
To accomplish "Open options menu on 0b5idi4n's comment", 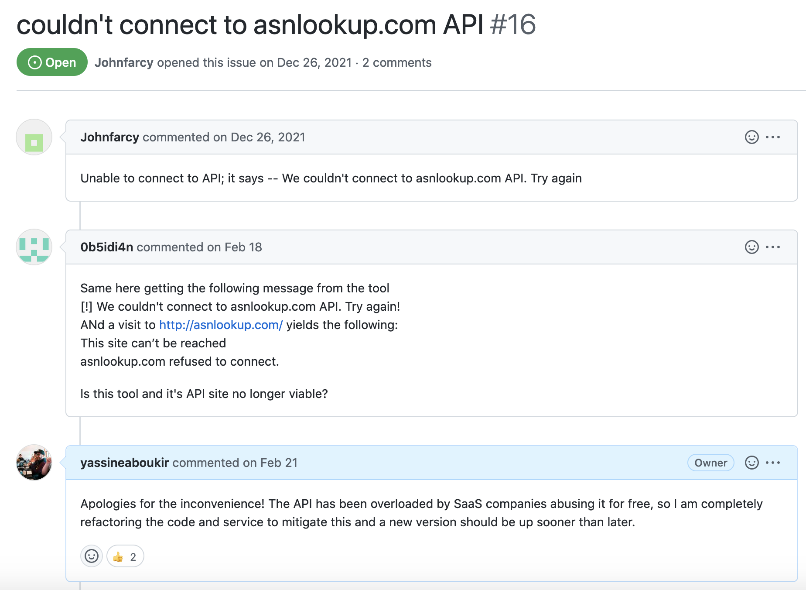I will 773,247.
